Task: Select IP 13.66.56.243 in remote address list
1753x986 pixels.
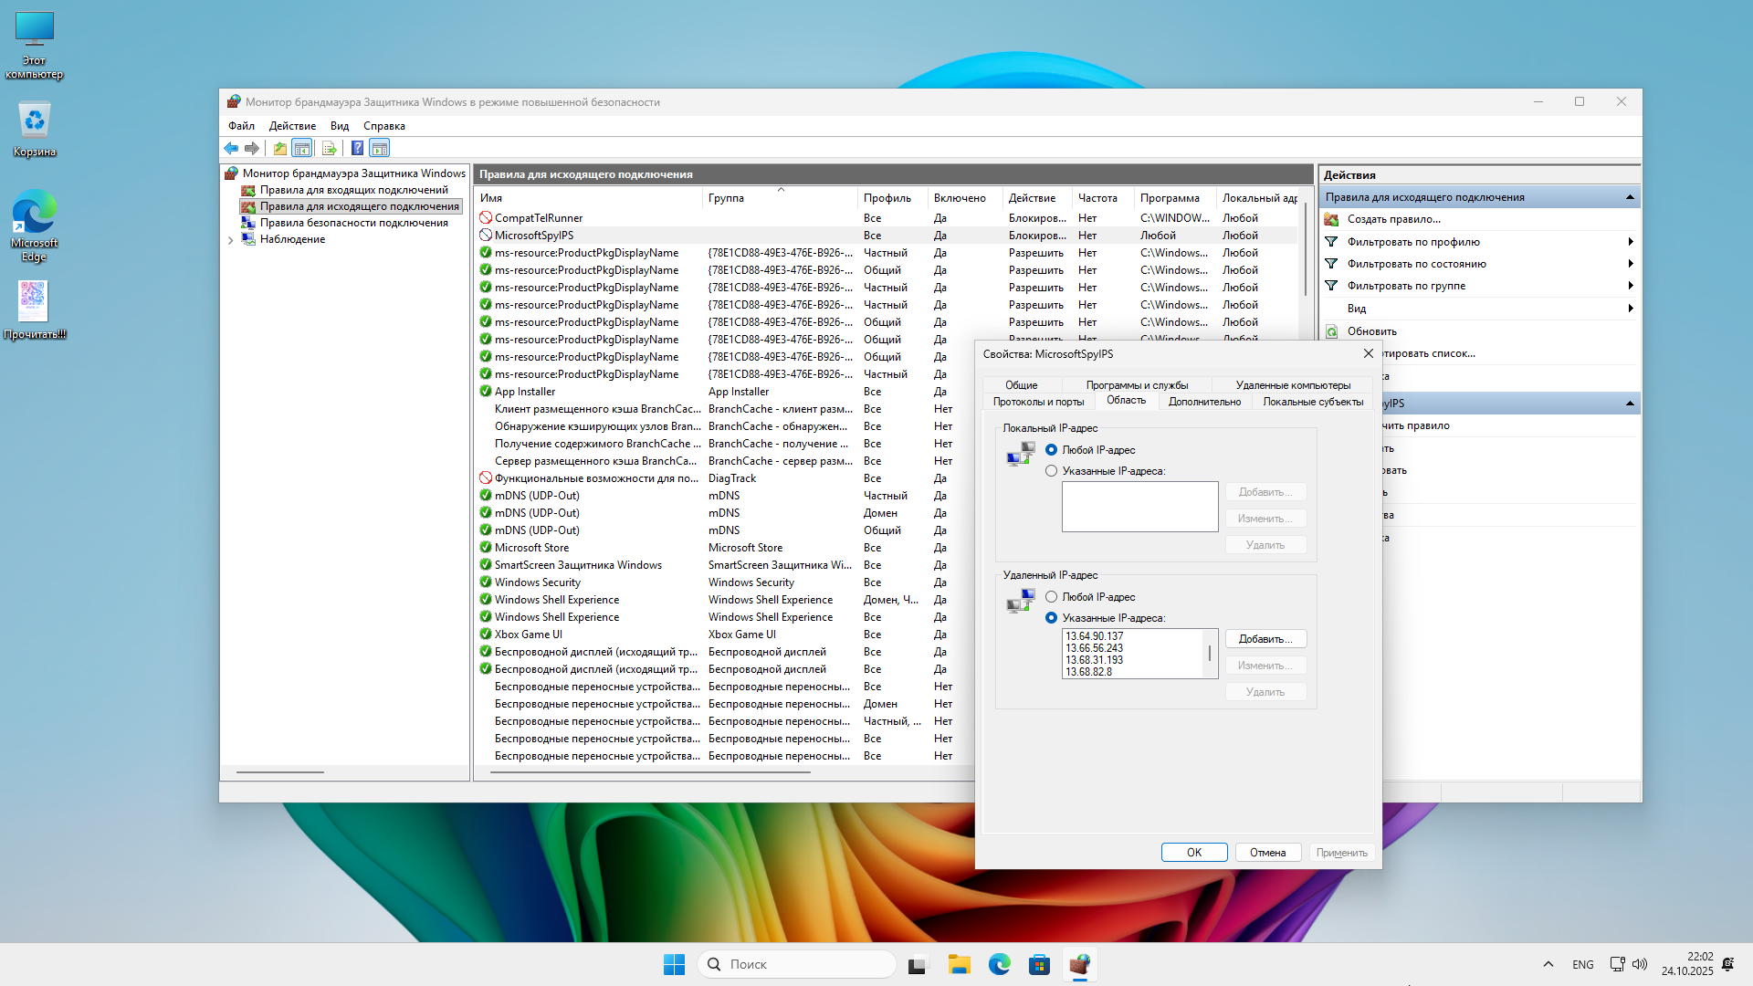Action: click(1095, 648)
